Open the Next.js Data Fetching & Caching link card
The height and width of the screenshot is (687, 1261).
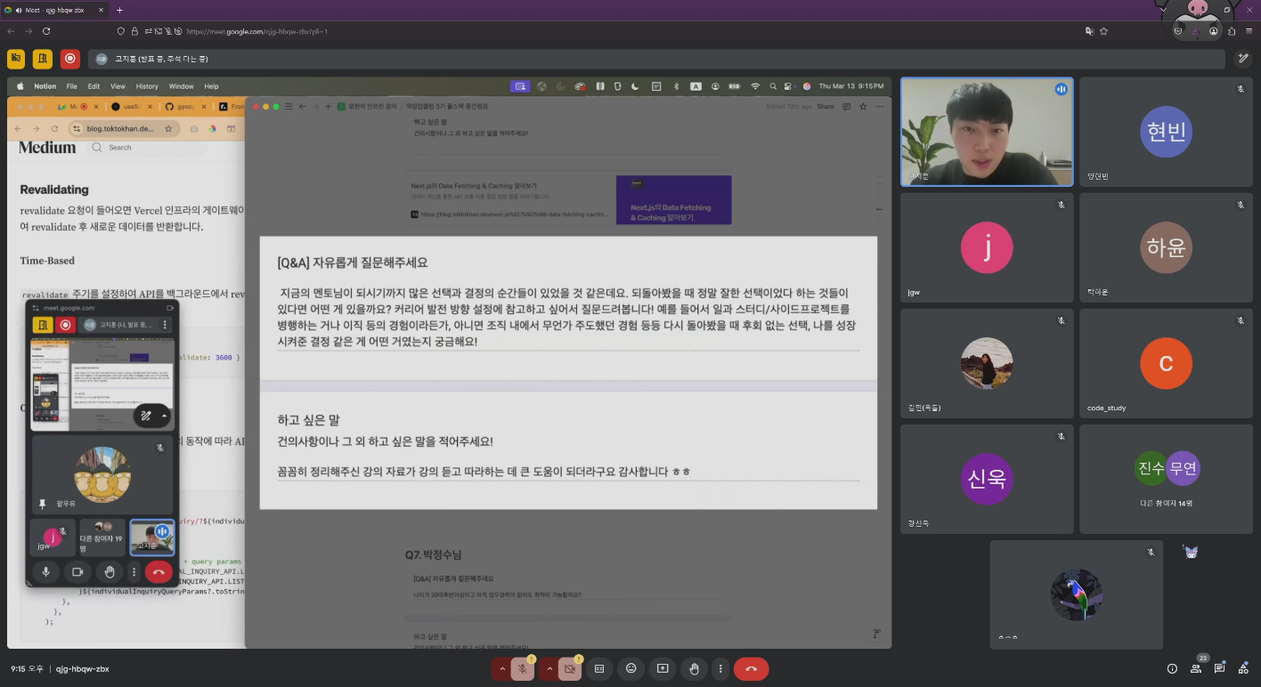coord(568,199)
